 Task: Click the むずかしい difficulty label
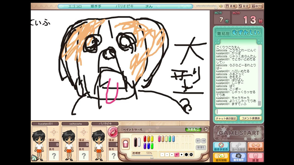(246, 33)
